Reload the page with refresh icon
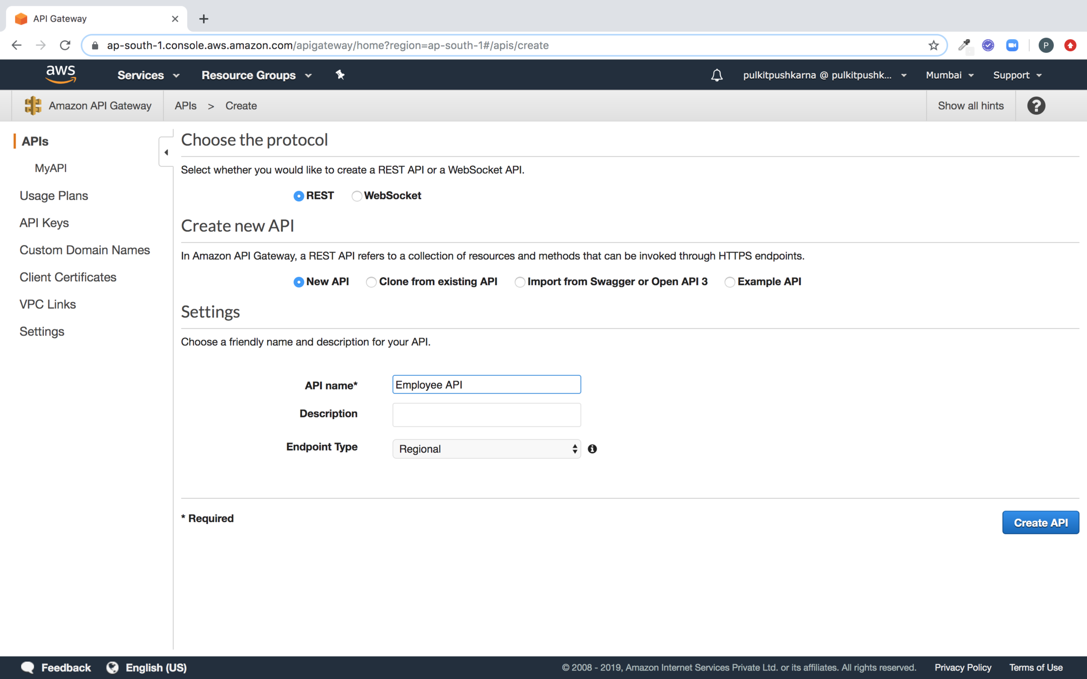The width and height of the screenshot is (1087, 679). point(65,45)
